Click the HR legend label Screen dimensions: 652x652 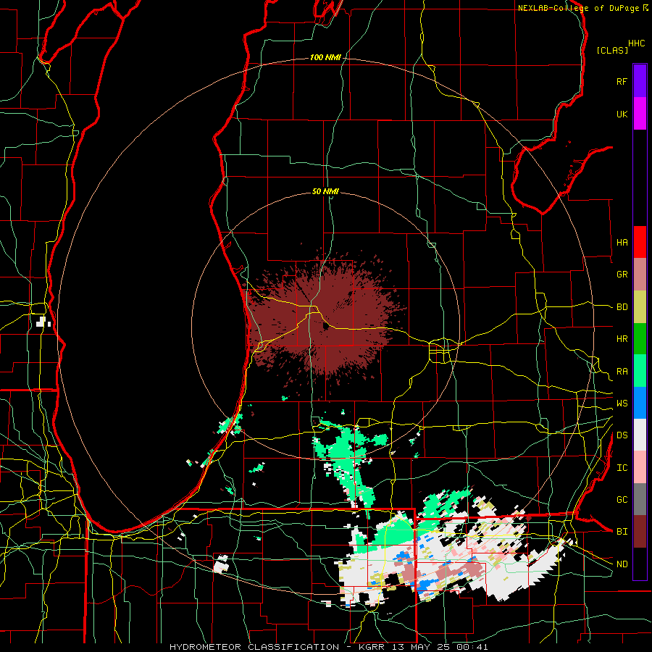pyautogui.click(x=622, y=339)
